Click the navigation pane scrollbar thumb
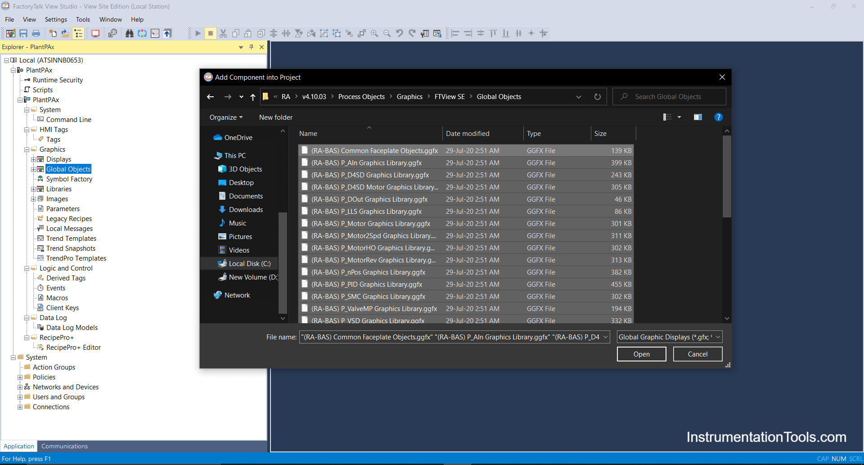 coord(283,262)
